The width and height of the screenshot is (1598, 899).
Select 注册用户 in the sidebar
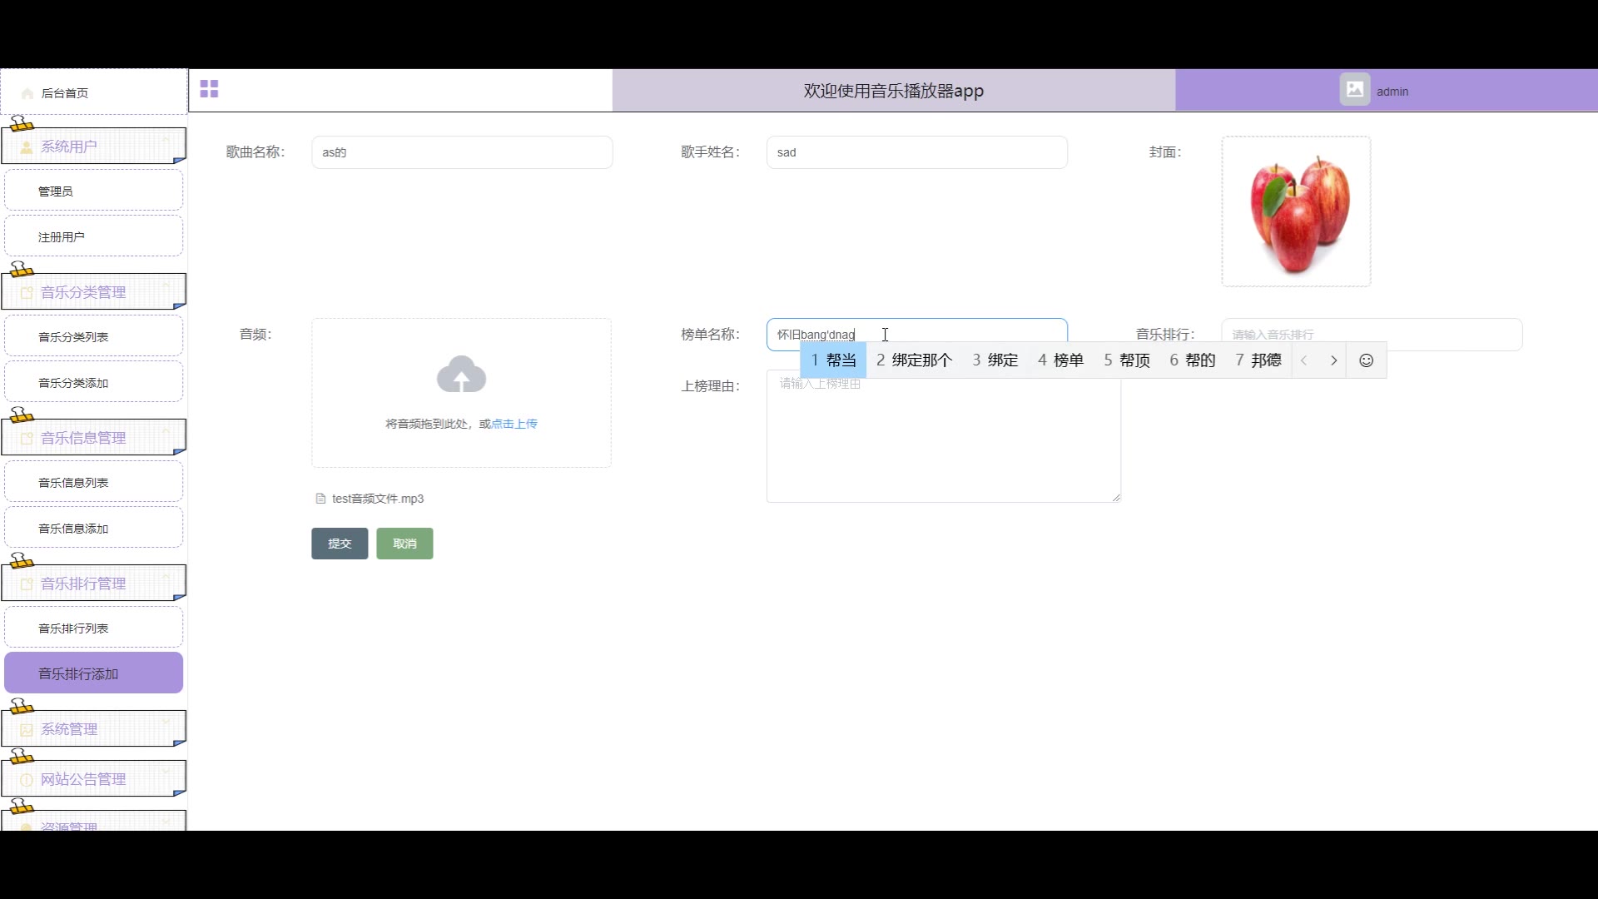point(62,237)
